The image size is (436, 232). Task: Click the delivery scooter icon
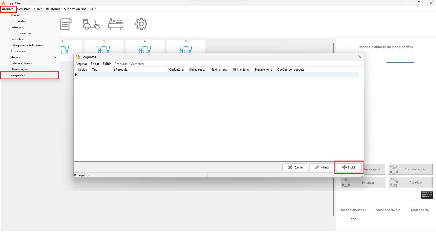tap(91, 24)
